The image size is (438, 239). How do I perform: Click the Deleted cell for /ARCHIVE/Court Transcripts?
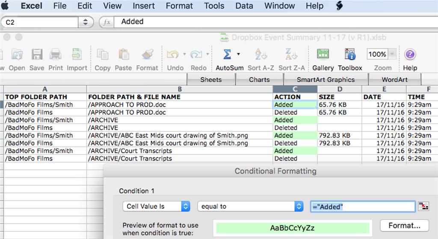(295, 158)
